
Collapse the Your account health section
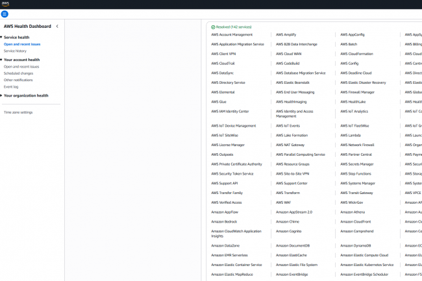pyautogui.click(x=1, y=60)
